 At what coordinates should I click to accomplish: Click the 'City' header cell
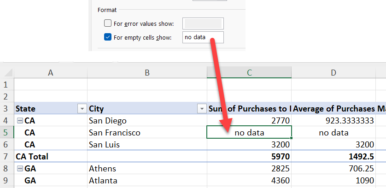point(147,108)
